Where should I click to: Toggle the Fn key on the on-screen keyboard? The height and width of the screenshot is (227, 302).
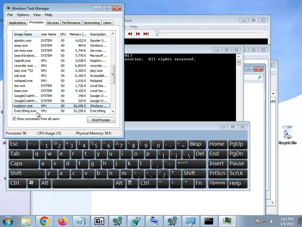200,183
